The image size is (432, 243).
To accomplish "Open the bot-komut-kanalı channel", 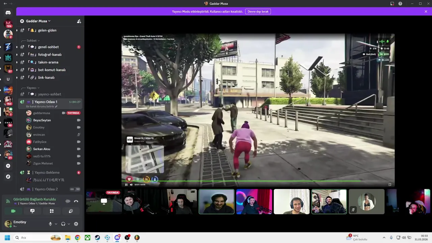I will pyautogui.click(x=50, y=70).
